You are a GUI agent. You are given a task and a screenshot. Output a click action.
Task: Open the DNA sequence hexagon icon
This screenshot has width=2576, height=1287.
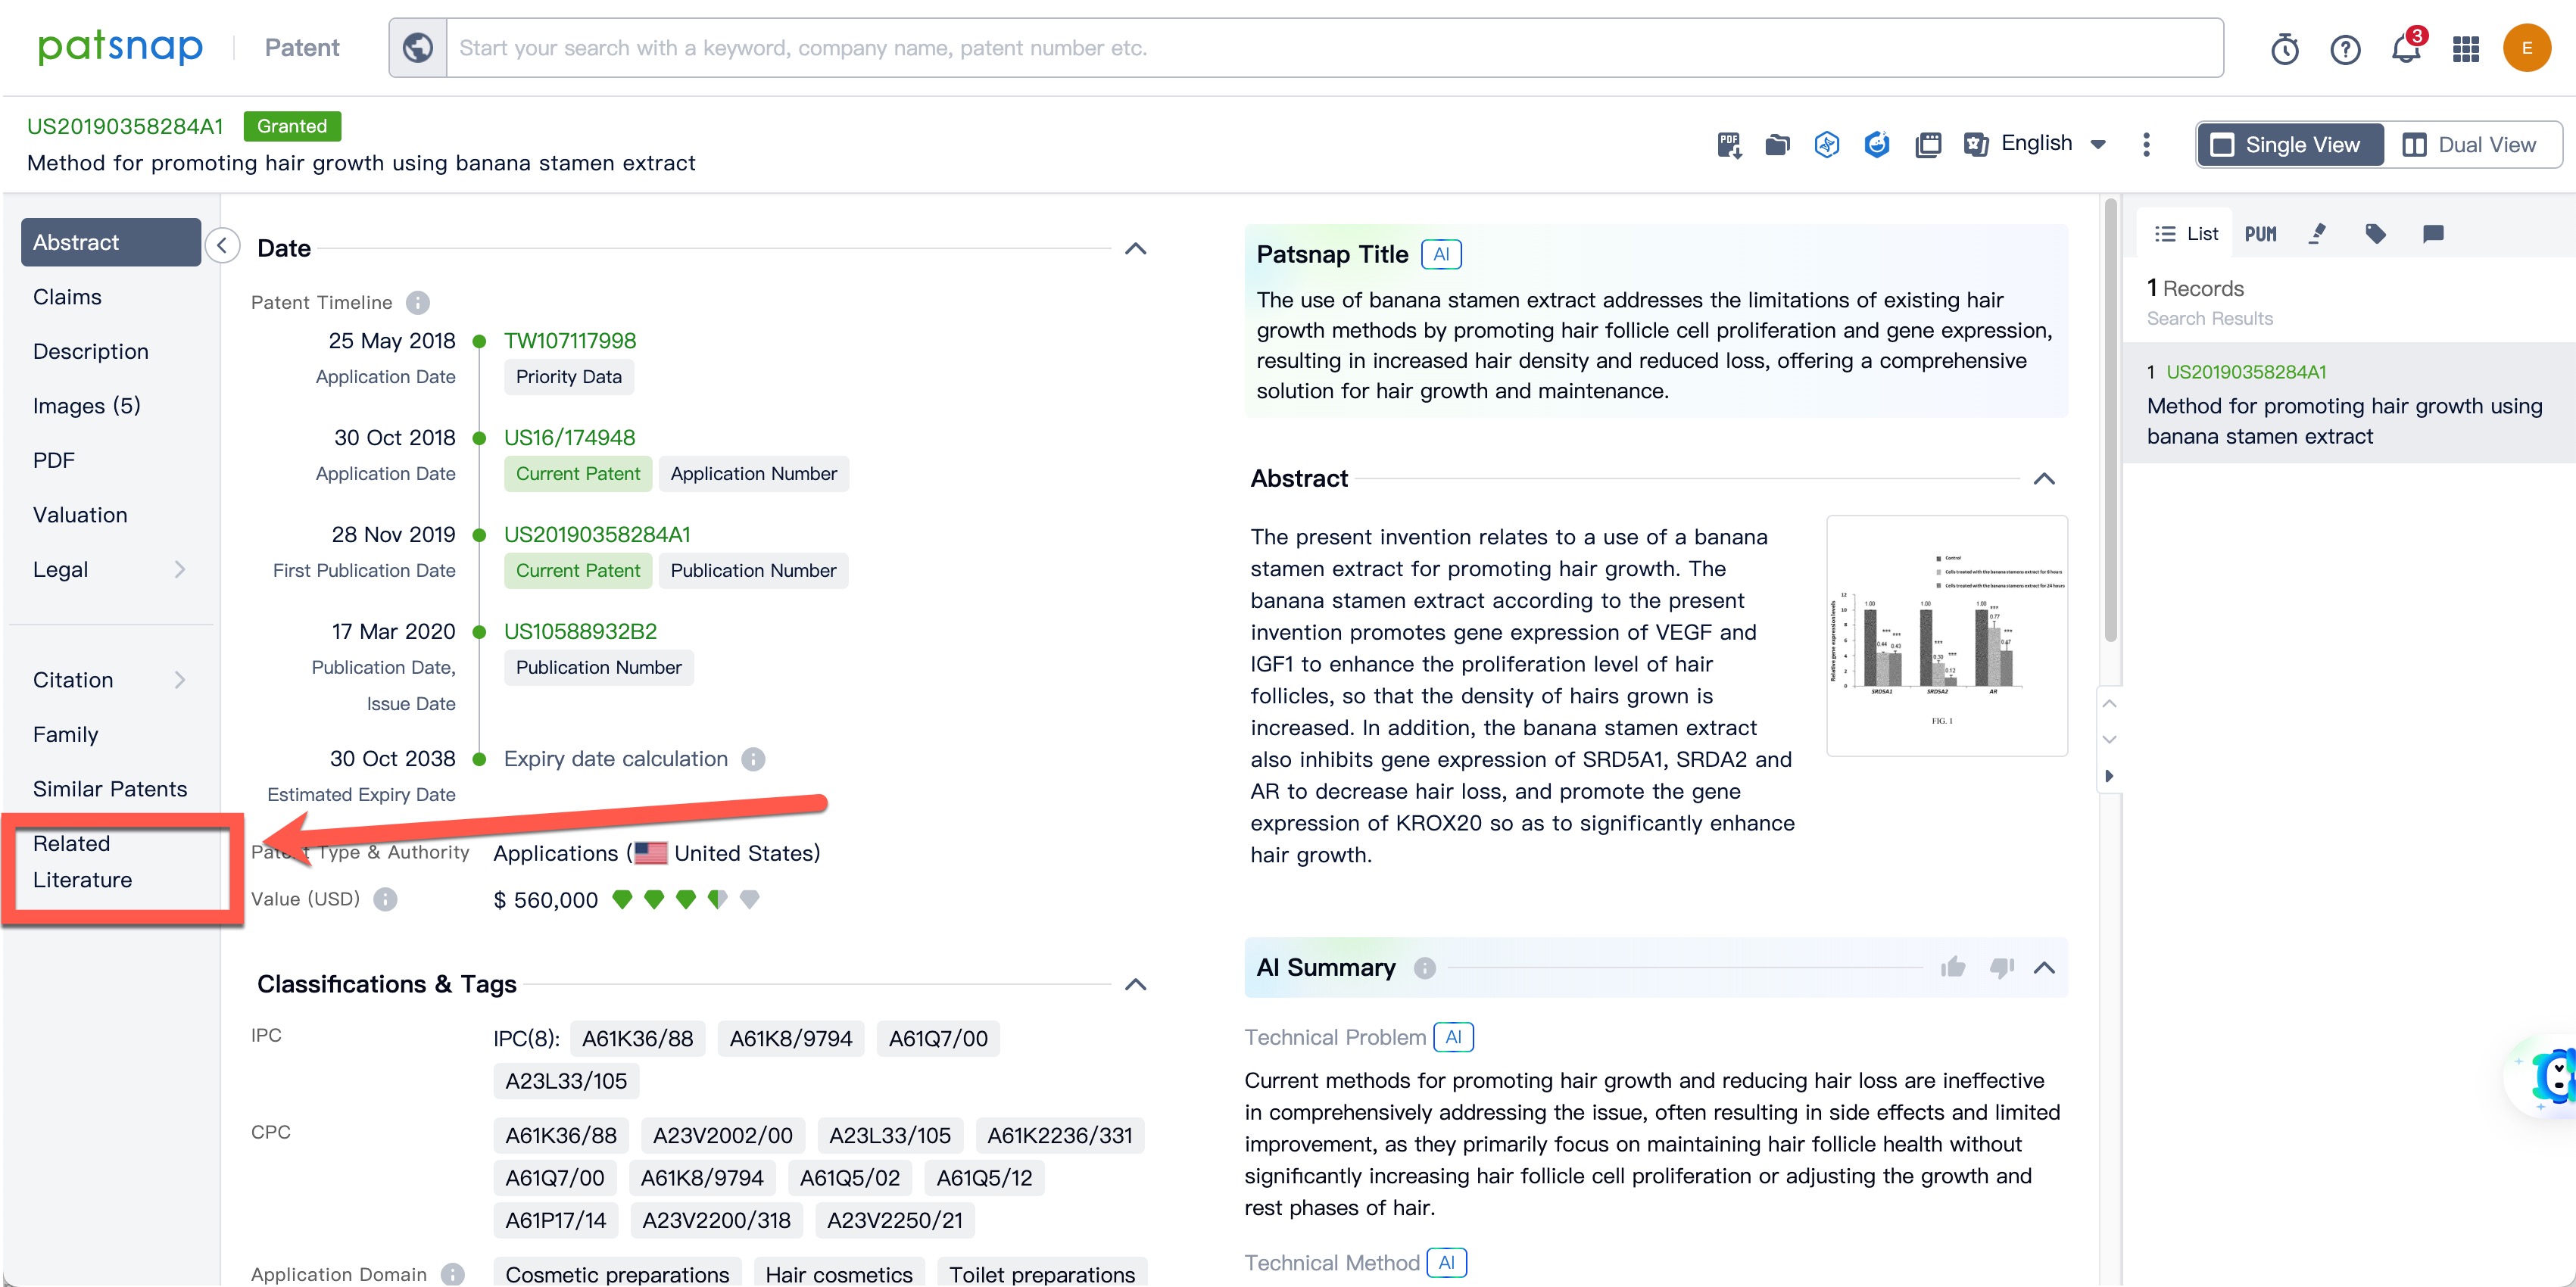pos(1827,145)
